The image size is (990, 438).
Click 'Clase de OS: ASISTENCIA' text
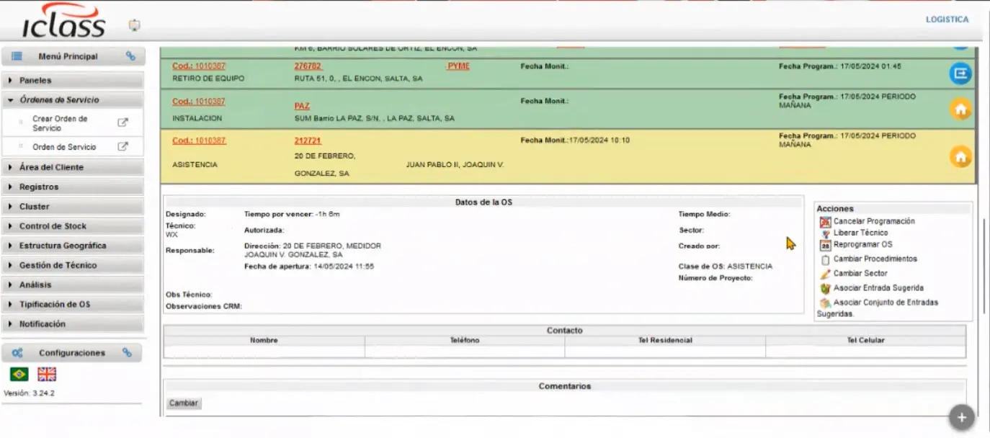click(x=726, y=267)
